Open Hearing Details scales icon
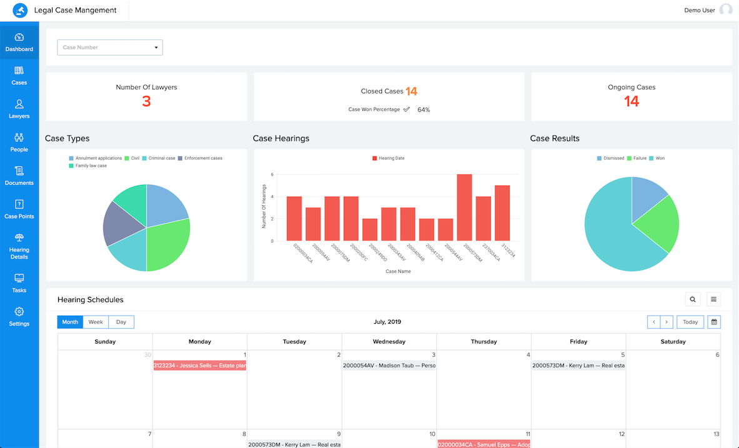Viewport: 739px width, 448px height. [x=19, y=237]
